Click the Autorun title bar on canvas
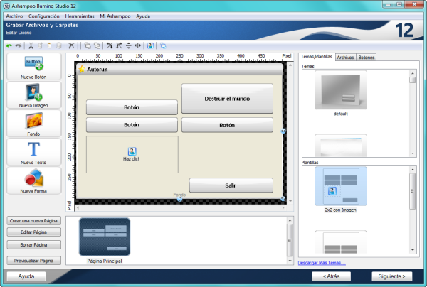The width and height of the screenshot is (427, 287). (x=180, y=70)
